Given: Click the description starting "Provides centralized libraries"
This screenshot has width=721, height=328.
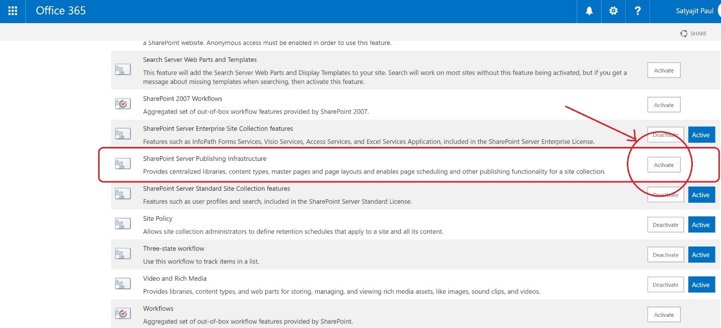Looking at the screenshot, I should 374,172.
